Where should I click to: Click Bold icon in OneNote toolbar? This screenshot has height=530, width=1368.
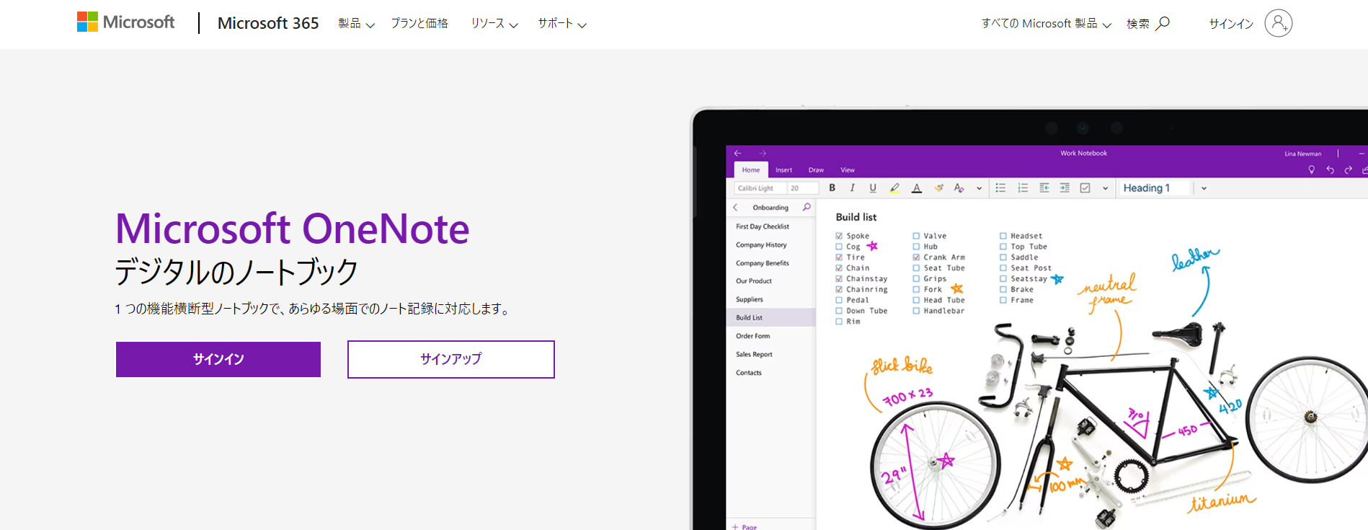pyautogui.click(x=832, y=187)
